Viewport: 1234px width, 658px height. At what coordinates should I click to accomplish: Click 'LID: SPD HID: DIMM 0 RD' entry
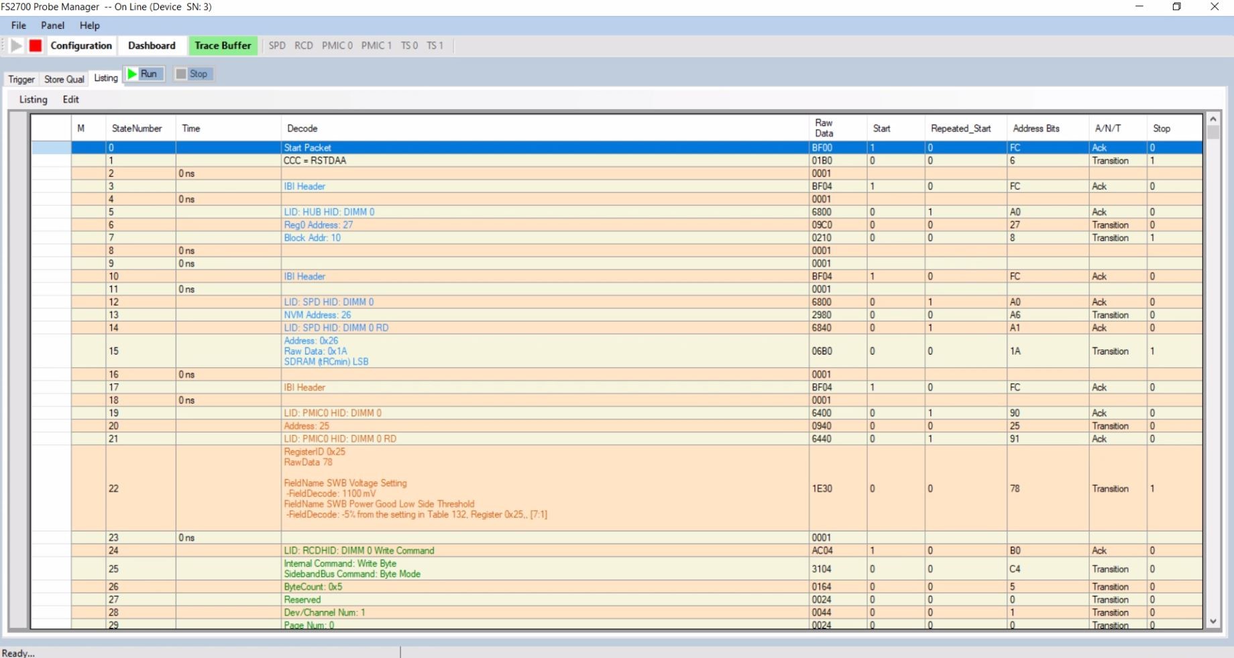pos(336,328)
